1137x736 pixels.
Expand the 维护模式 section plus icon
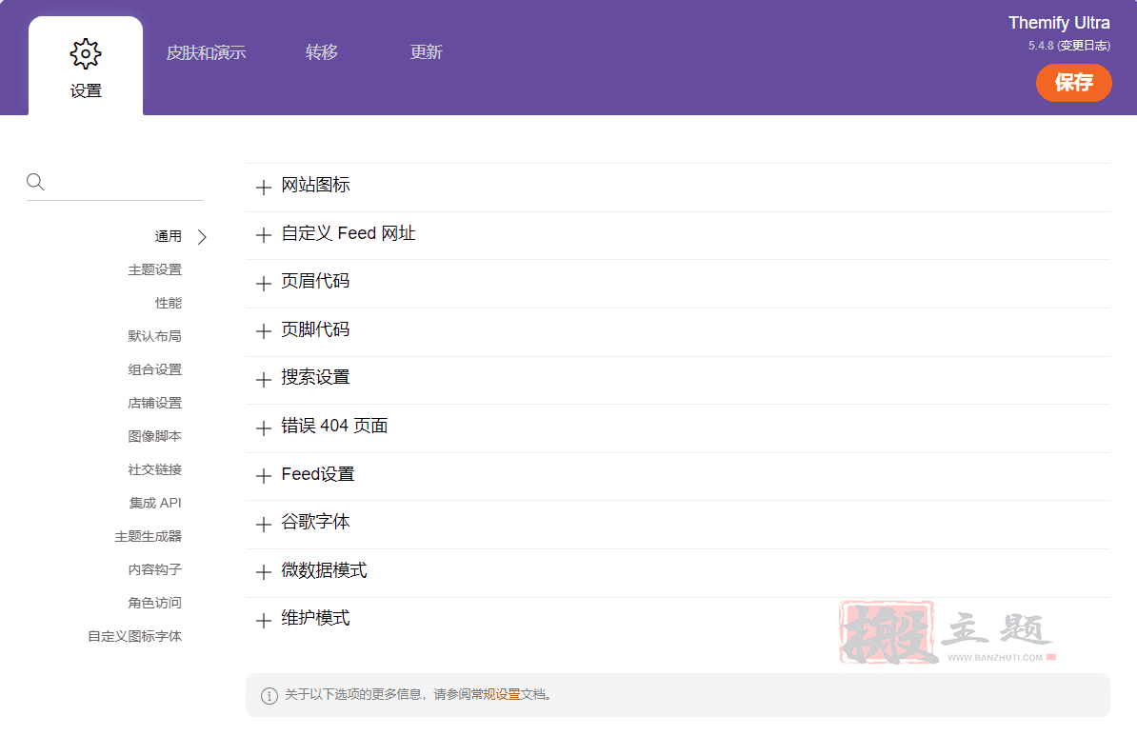[264, 620]
